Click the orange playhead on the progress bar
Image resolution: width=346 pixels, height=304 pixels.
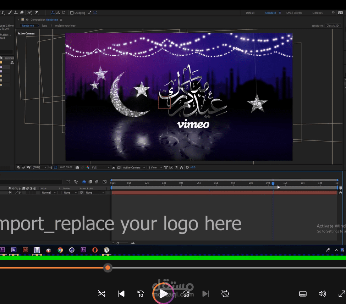[108, 268]
